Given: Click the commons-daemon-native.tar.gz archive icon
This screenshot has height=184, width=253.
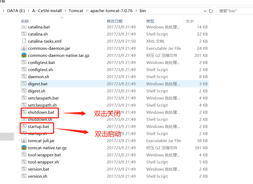Looking at the screenshot, I should pyautogui.click(x=24, y=55).
